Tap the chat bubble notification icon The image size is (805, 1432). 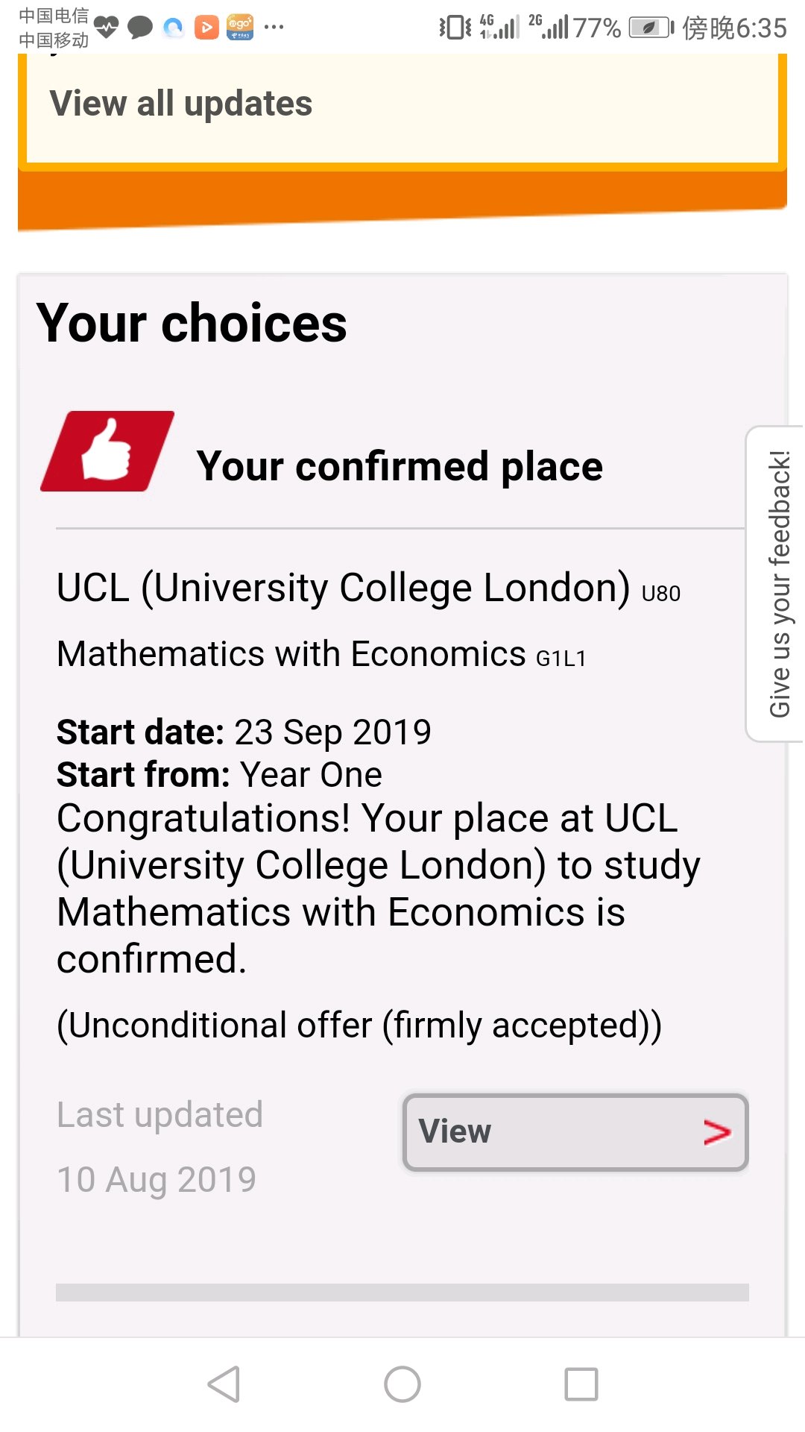[x=139, y=28]
